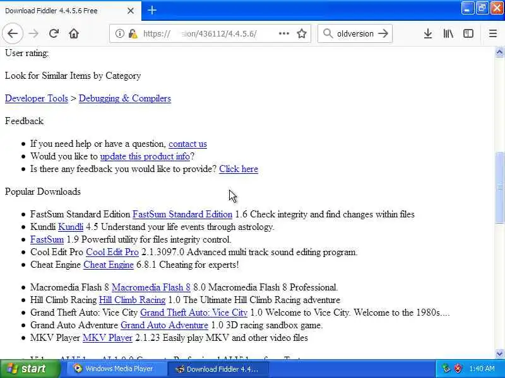Click the 1:40 AM system clock
Viewport: 505px width, 378px height.
(x=482, y=369)
